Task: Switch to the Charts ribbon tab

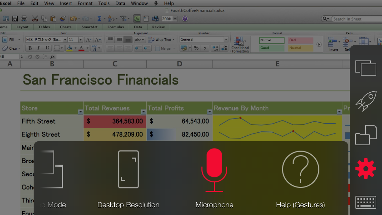Action: (x=66, y=27)
